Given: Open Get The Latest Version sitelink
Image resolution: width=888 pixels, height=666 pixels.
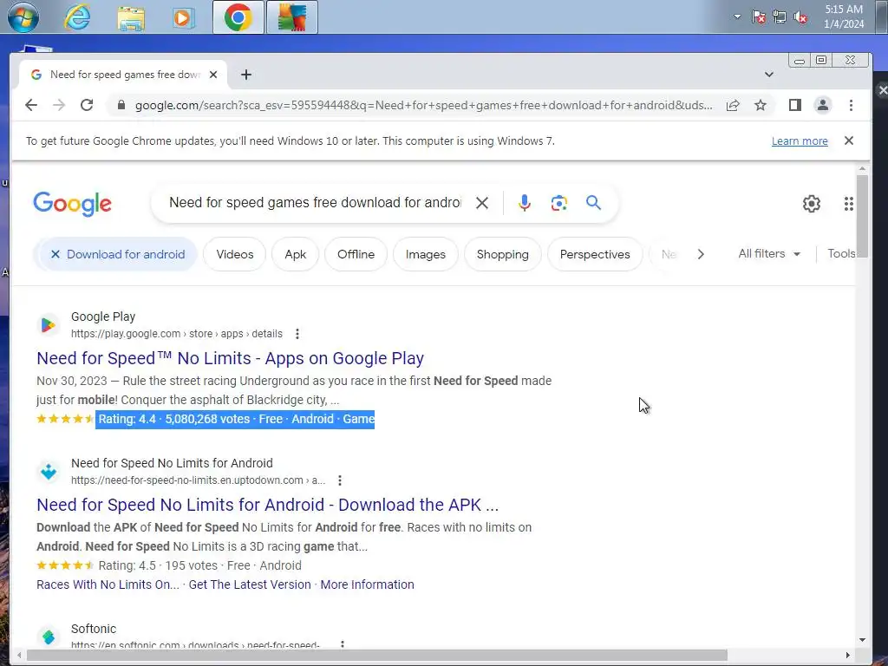Looking at the screenshot, I should [250, 584].
